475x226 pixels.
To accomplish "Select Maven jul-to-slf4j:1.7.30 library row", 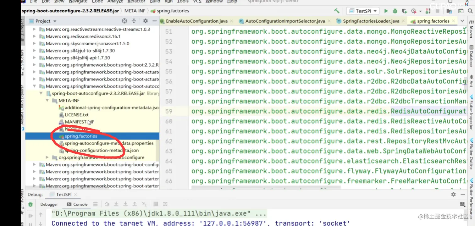I will click(x=80, y=51).
